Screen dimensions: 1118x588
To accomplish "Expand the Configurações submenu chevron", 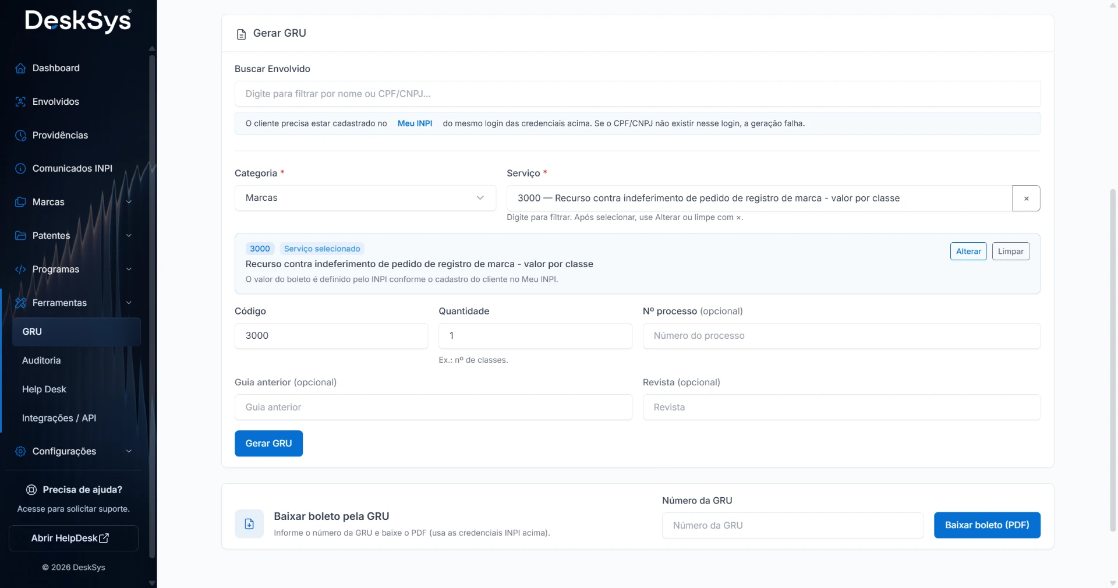I will click(x=129, y=451).
